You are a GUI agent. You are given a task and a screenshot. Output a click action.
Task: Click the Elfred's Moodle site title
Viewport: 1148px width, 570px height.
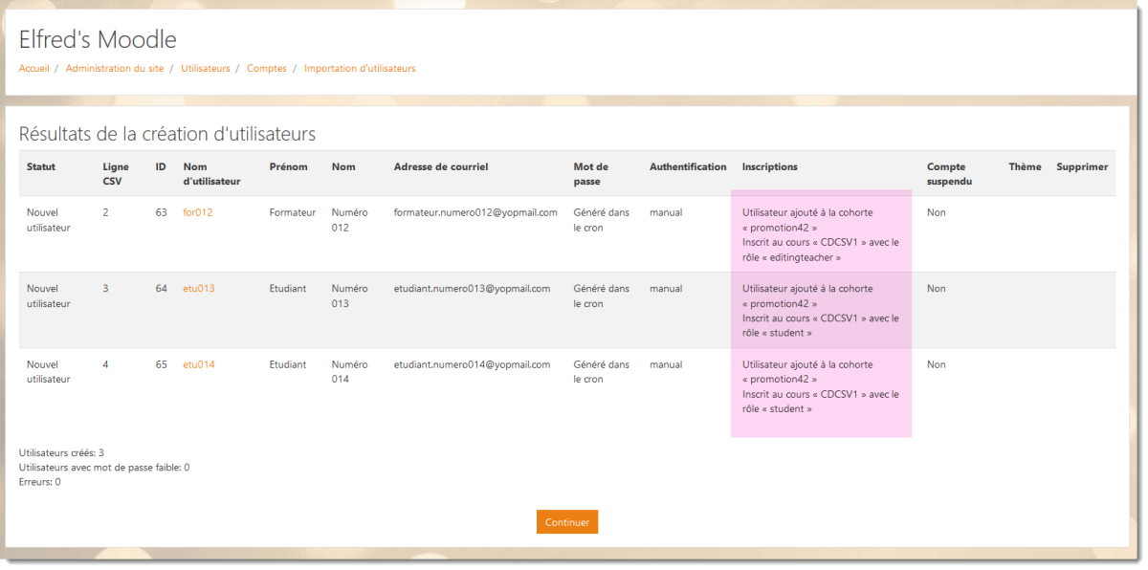98,40
